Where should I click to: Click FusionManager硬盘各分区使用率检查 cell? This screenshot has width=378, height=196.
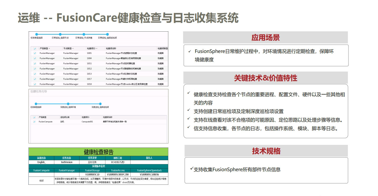[123, 58]
